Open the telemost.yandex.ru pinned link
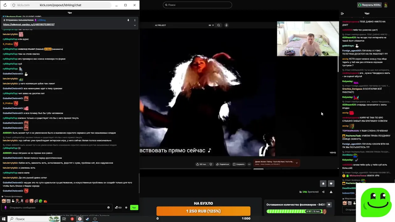This screenshot has width=395, height=222. coord(29,25)
